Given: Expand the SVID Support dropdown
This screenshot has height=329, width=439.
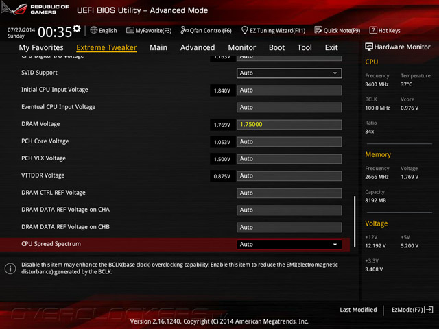Looking at the screenshot, I should pos(289,73).
